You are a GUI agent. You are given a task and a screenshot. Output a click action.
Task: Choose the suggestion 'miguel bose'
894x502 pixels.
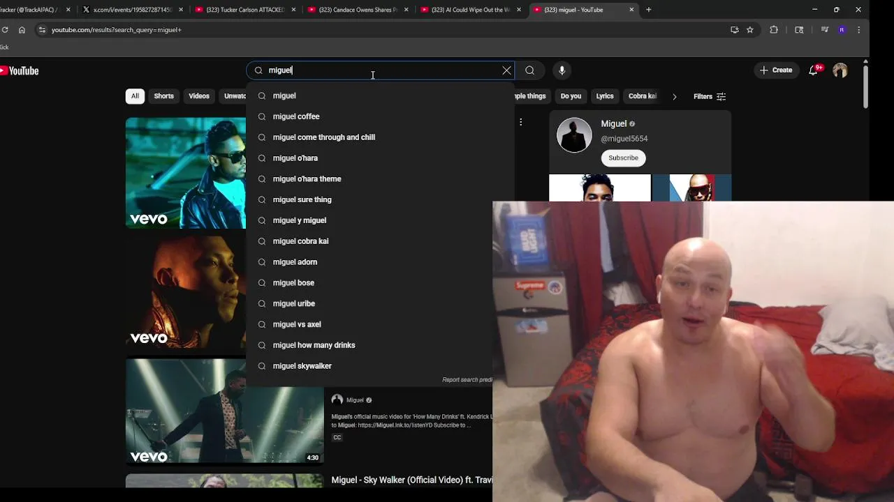click(x=380, y=283)
